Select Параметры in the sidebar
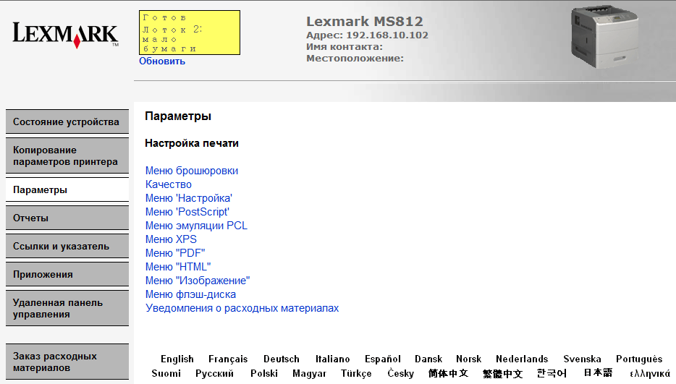Screen dimensions: 676x384 [x=67, y=189]
